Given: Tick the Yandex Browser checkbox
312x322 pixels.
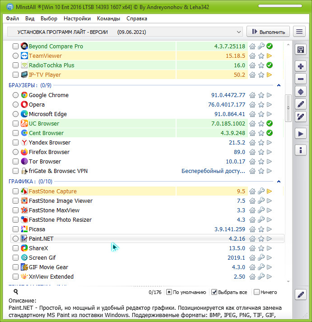Looking at the screenshot, I should tap(16, 143).
